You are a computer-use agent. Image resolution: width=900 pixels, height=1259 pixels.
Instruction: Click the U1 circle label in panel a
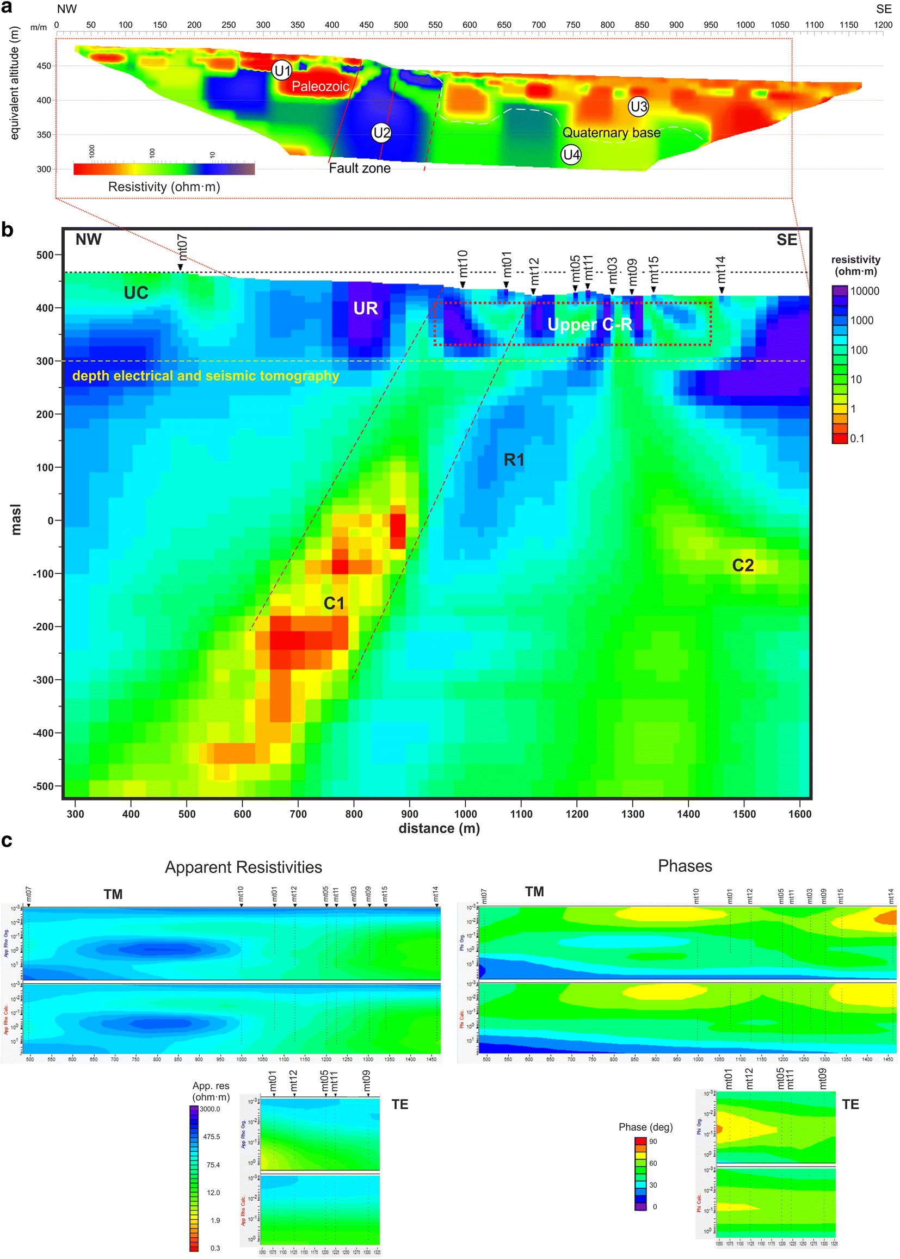[x=282, y=70]
